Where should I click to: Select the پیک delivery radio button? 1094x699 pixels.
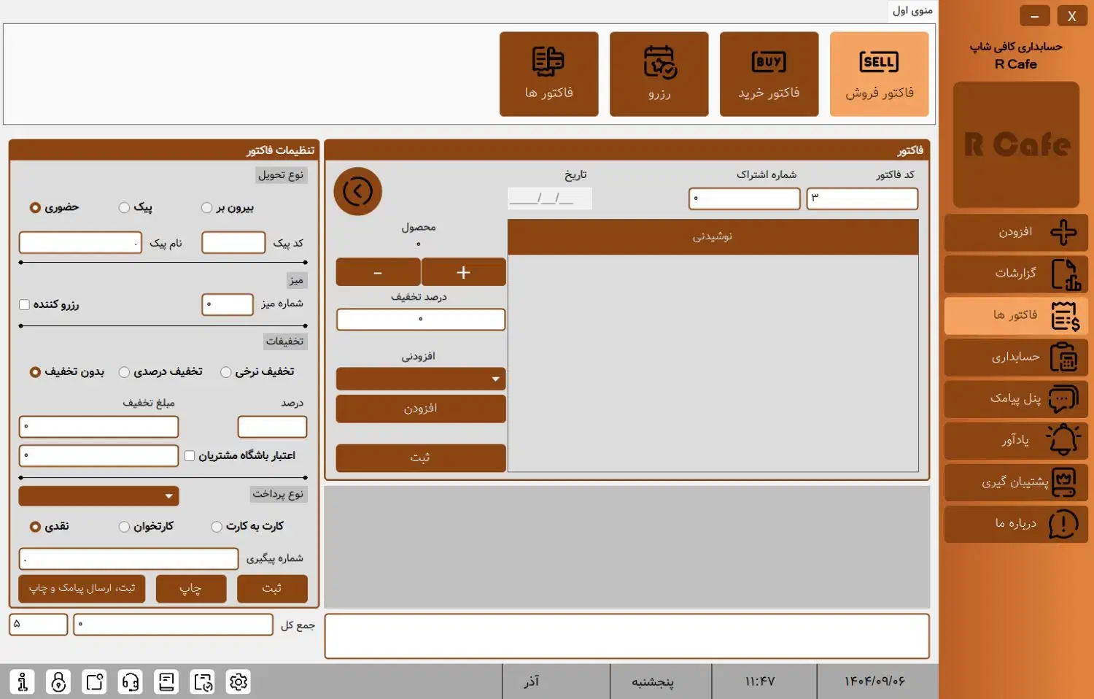[125, 208]
